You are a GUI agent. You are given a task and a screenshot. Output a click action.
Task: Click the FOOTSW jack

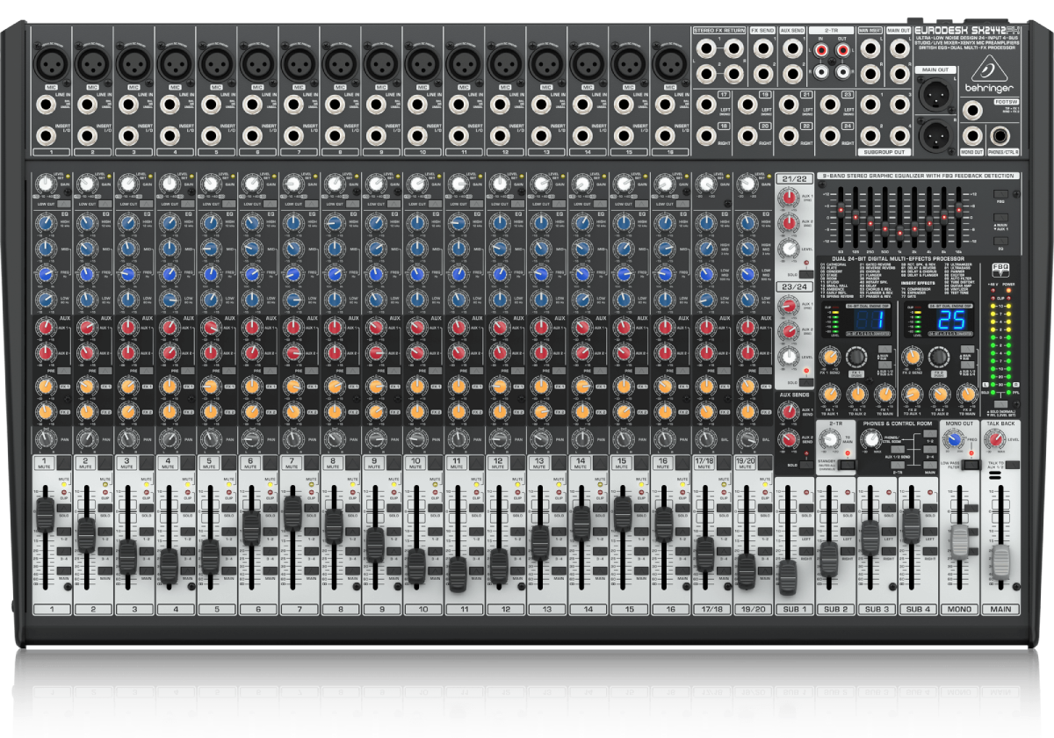(x=972, y=112)
